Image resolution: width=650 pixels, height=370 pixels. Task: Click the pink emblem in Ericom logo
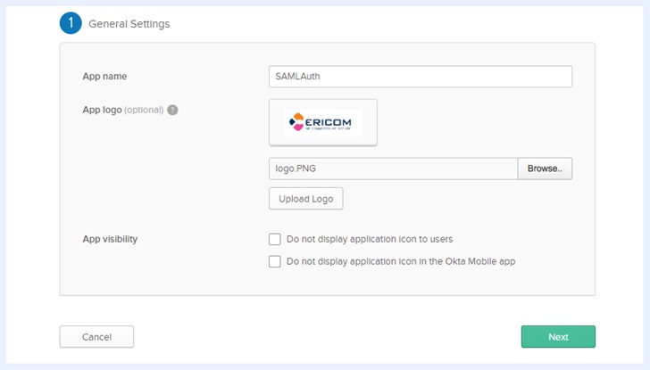tap(295, 123)
